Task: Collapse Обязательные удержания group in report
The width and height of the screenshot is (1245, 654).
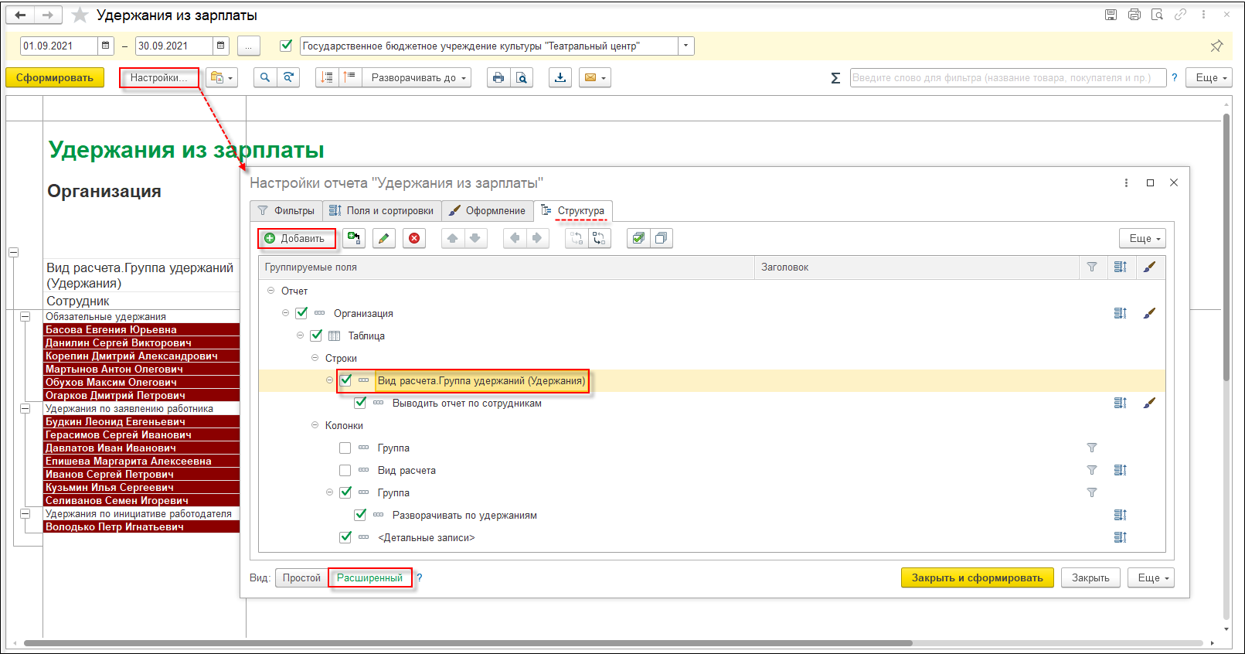Action: 25,317
